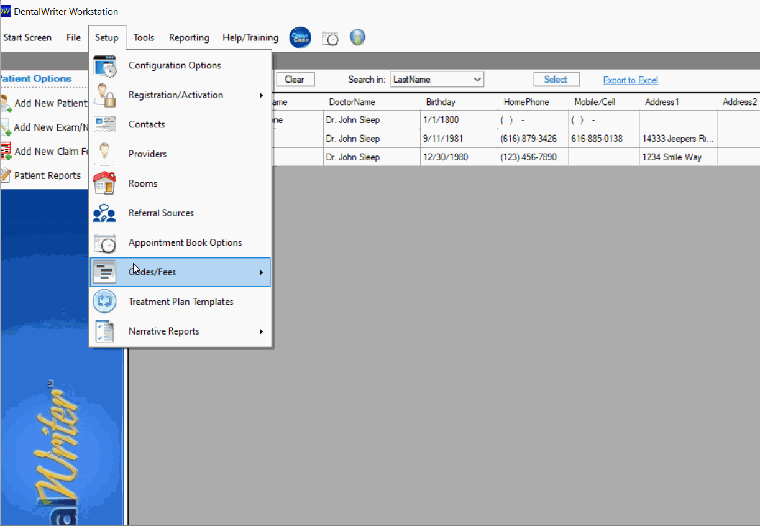Click the Narrative Reports checklist icon
Image resolution: width=760 pixels, height=526 pixels.
click(x=104, y=331)
